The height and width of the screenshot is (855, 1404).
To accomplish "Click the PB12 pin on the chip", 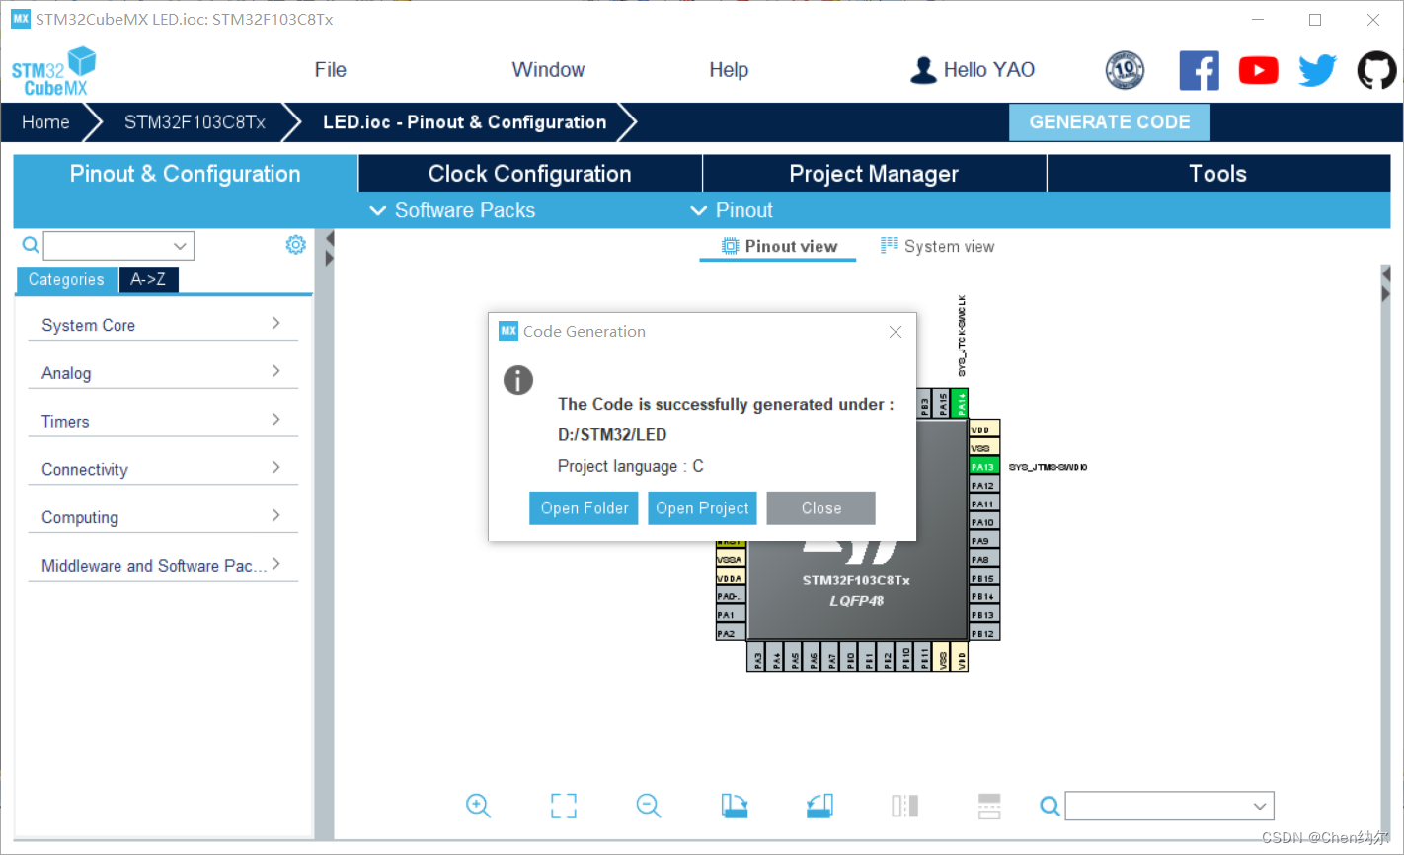I will pos(984,633).
